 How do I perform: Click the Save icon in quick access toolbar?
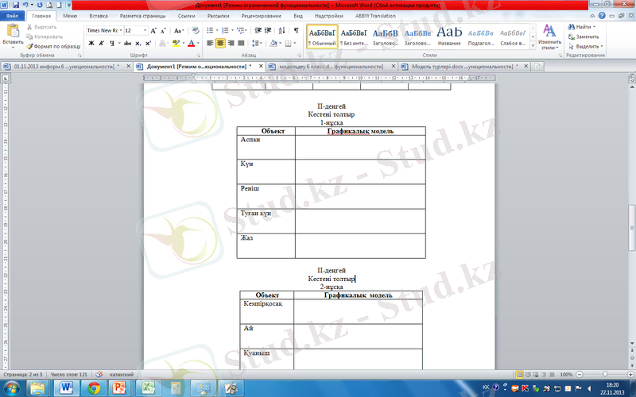(x=15, y=5)
